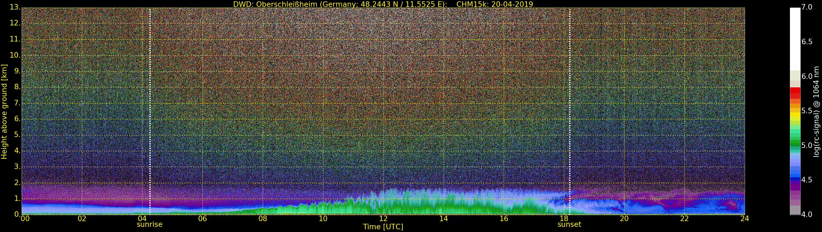The width and height of the screenshot is (822, 232).
Task: Click the sunrise label below the time axis
Action: tap(149, 224)
